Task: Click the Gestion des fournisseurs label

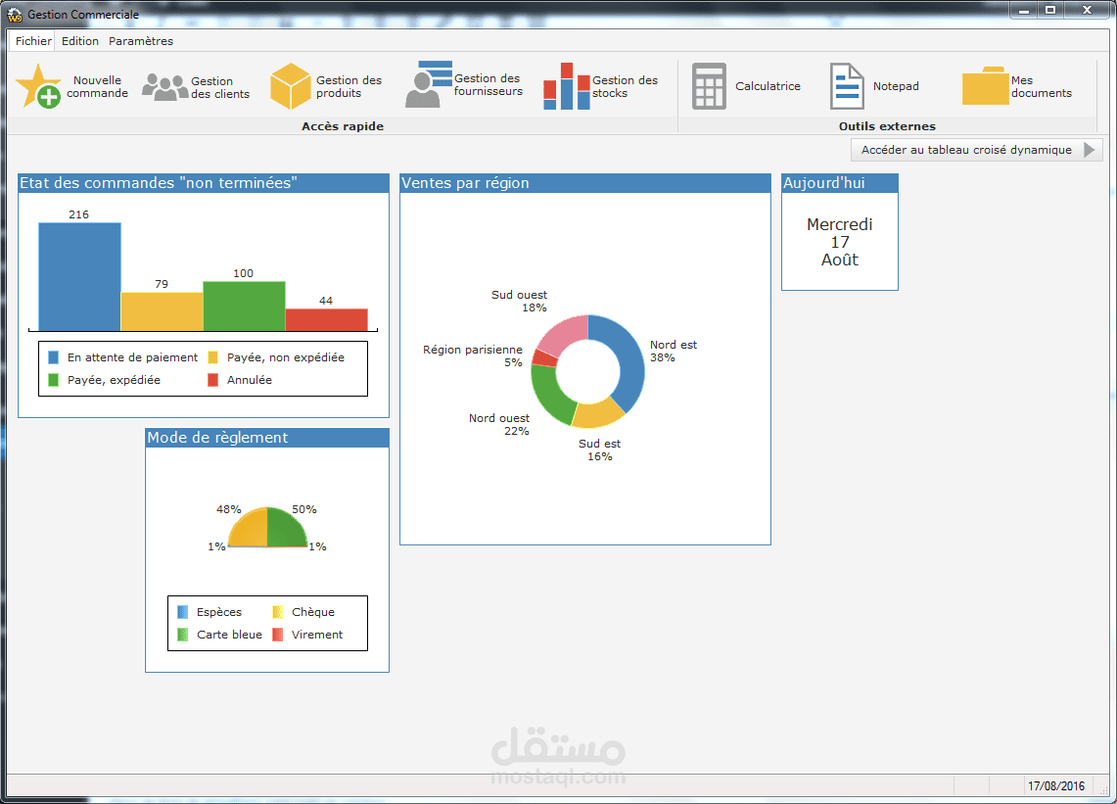Action: coord(488,85)
